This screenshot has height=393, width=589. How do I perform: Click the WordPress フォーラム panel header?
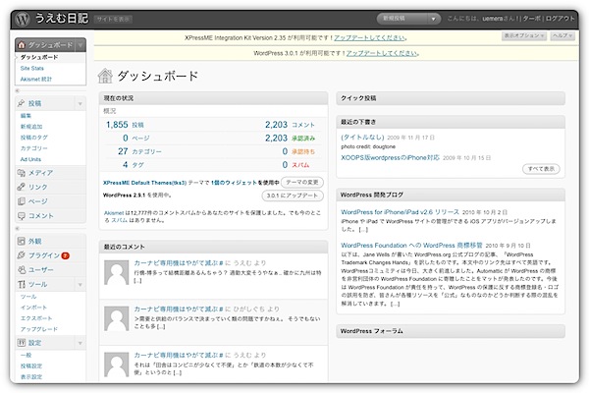(451, 331)
